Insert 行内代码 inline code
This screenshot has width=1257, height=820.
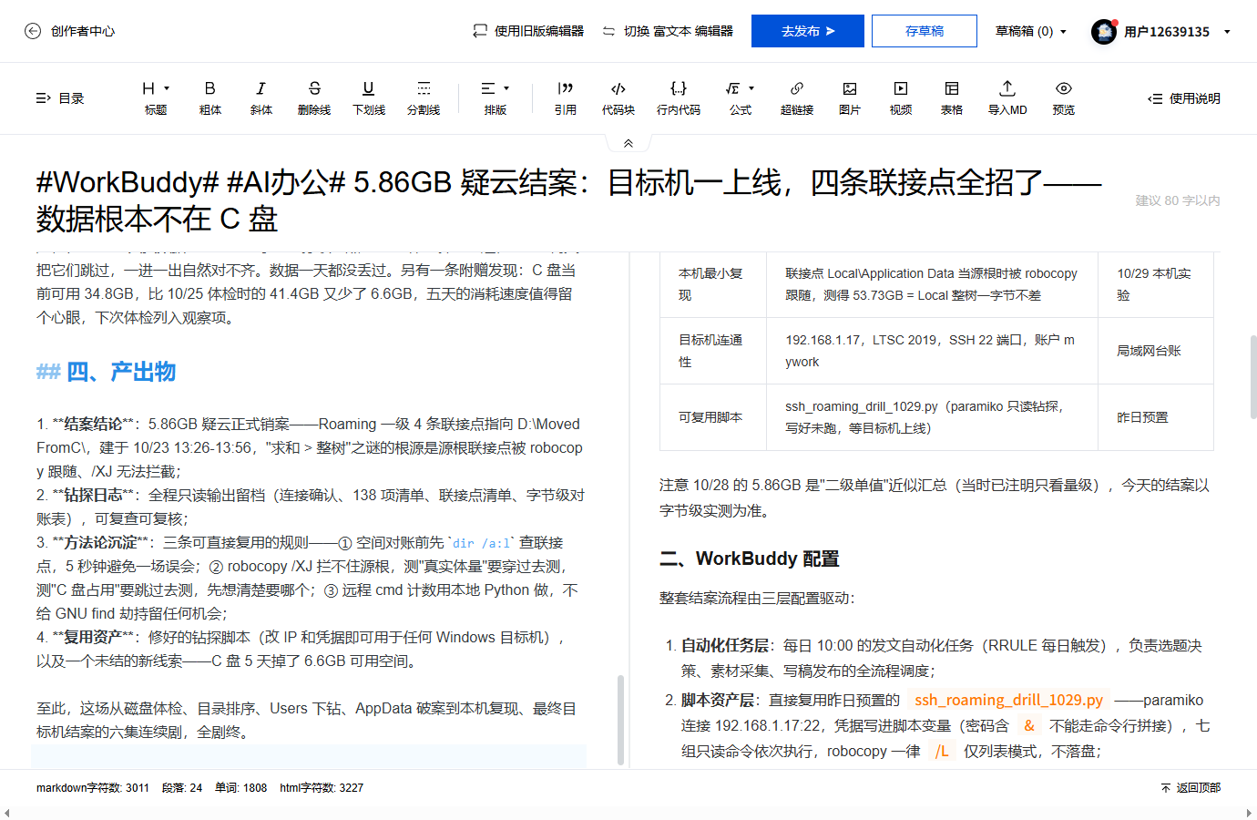pyautogui.click(x=679, y=98)
